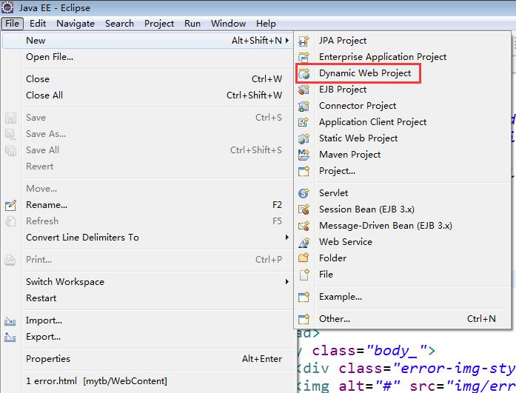516x393 pixels.
Task: Click the new File icon
Action: tap(304, 275)
